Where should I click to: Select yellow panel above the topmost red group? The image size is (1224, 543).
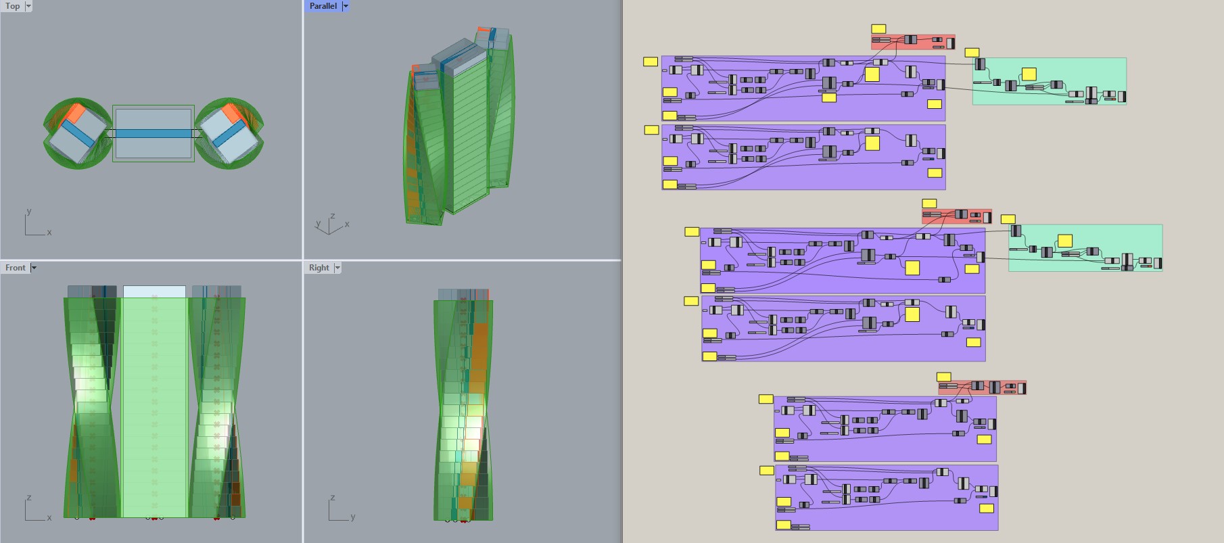[x=878, y=29]
